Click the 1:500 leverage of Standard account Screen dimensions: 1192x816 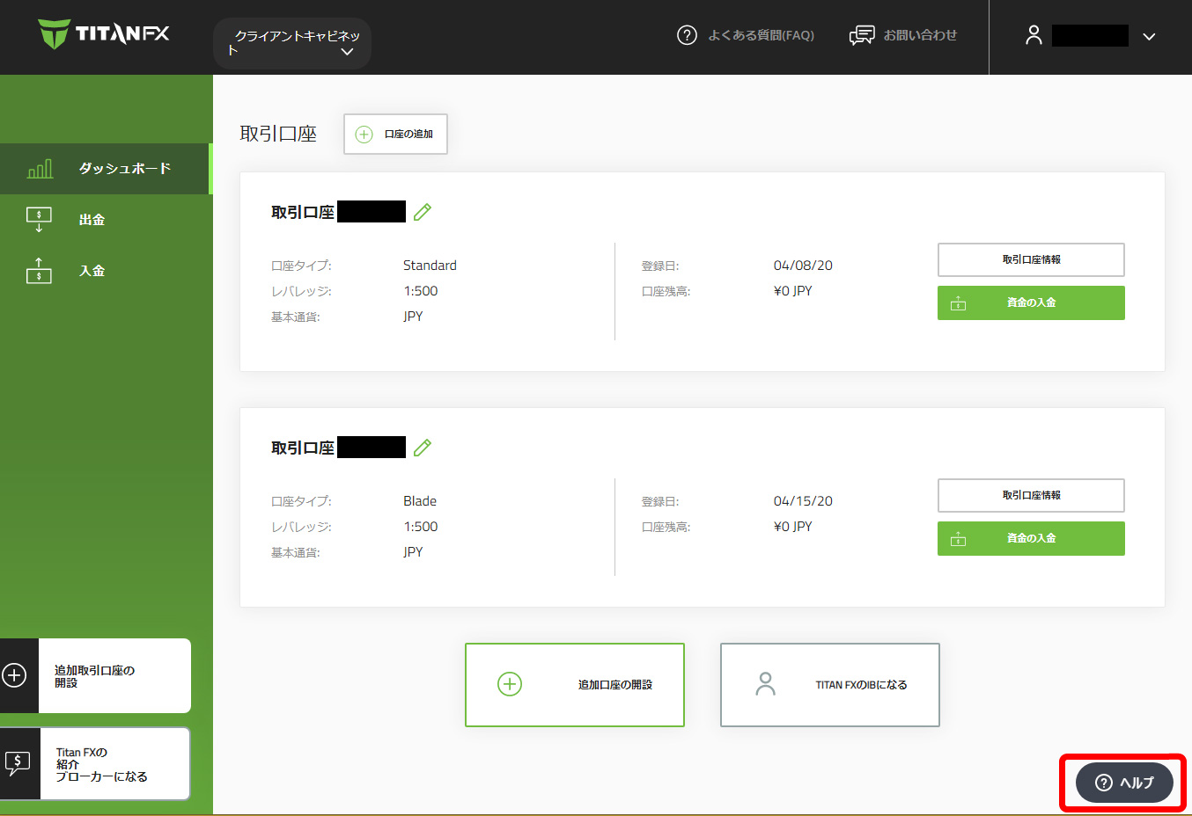[421, 291]
